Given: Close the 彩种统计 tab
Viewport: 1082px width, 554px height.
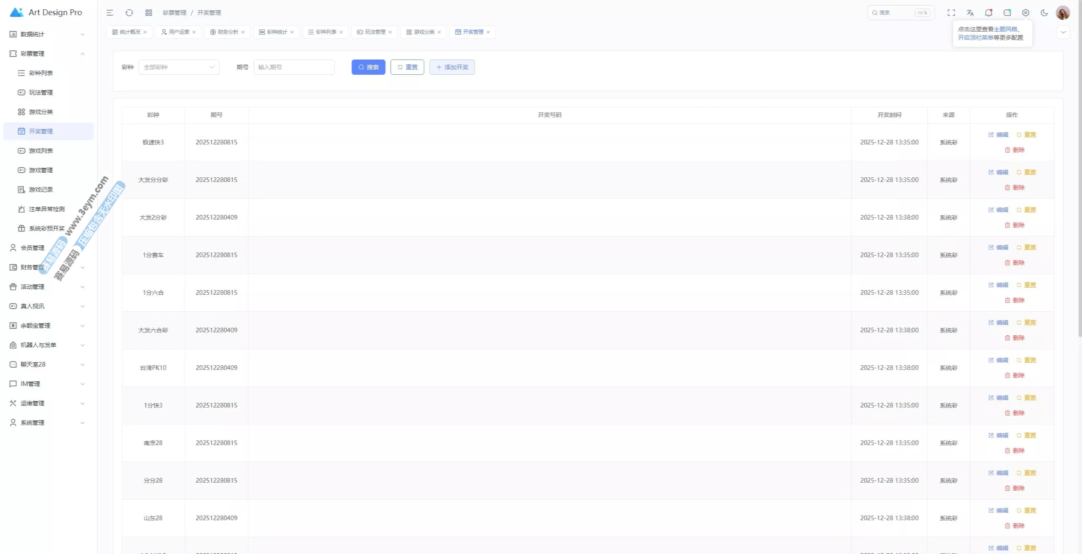Looking at the screenshot, I should 292,32.
